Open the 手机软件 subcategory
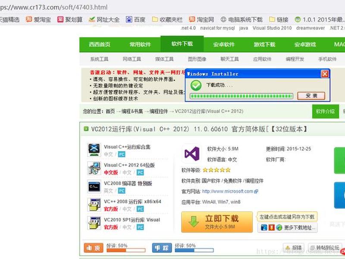This screenshot has width=345, height=259. pos(327,59)
